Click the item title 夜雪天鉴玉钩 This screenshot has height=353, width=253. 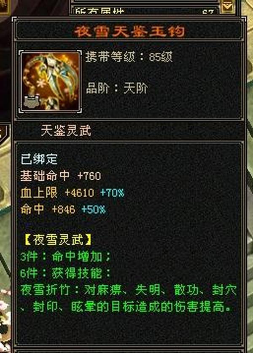coord(129,31)
